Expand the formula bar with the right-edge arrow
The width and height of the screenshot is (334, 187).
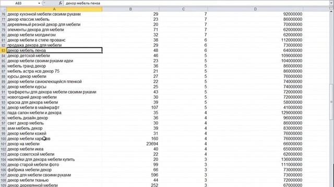331,3
